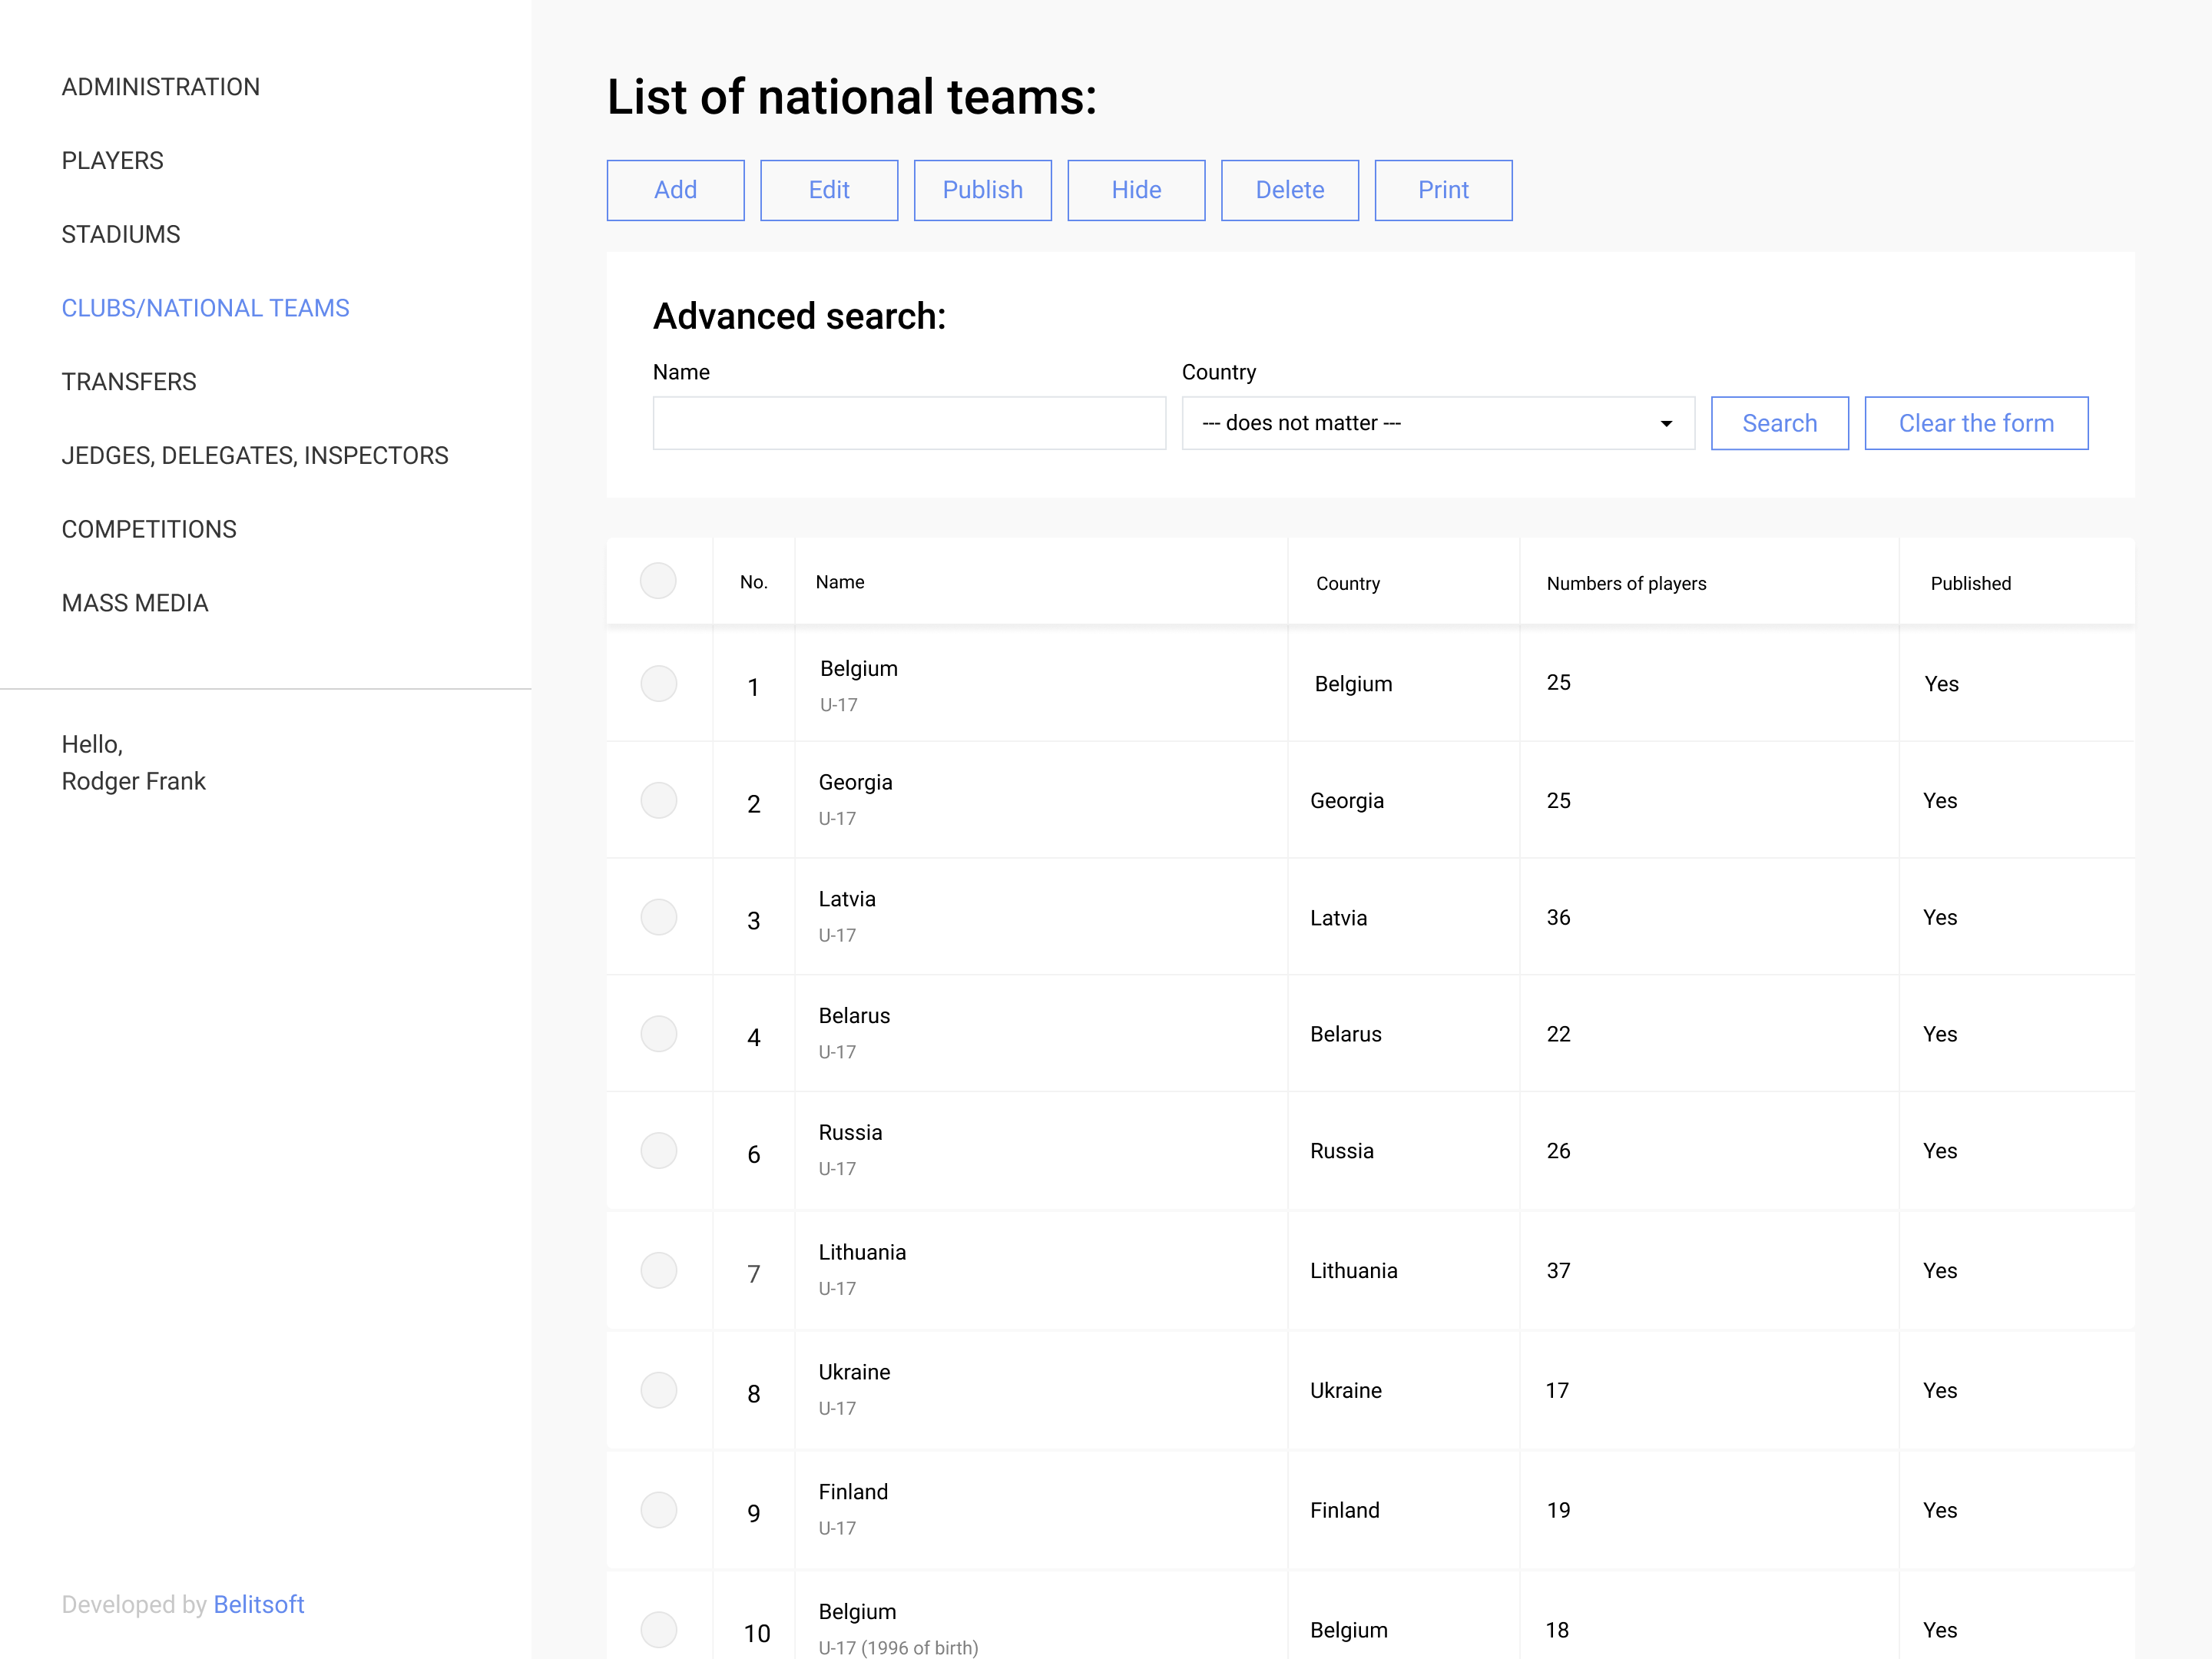Click the Delete button
2212x1659 pixels.
pos(1290,190)
